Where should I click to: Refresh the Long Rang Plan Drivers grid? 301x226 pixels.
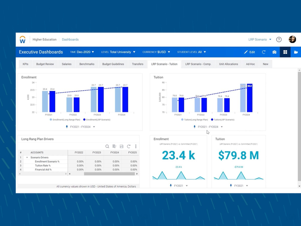pyautogui.click(x=129, y=146)
